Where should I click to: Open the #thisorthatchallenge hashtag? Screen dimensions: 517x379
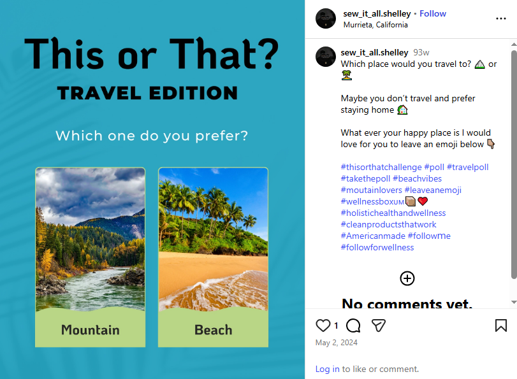pyautogui.click(x=380, y=167)
